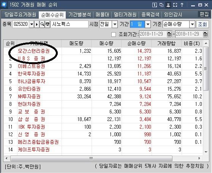
Task: Open the 종목검색 tab
Action: click(x=150, y=14)
